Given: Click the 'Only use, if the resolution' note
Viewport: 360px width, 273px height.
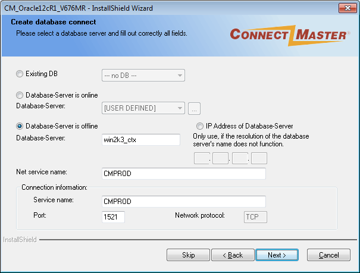Looking at the screenshot, I should point(251,140).
